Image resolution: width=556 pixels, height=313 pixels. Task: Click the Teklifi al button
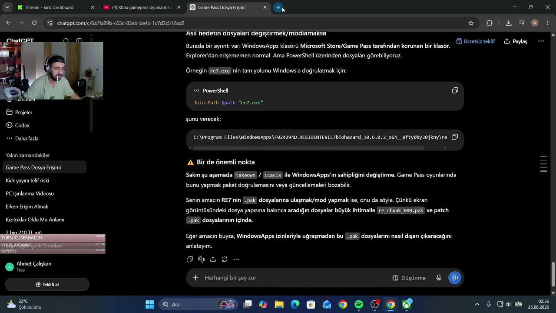47,284
